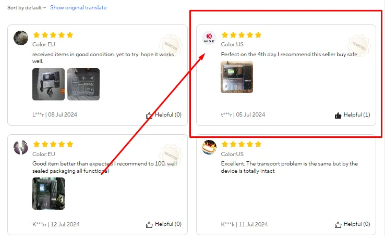Click Show original translate link

[78, 8]
